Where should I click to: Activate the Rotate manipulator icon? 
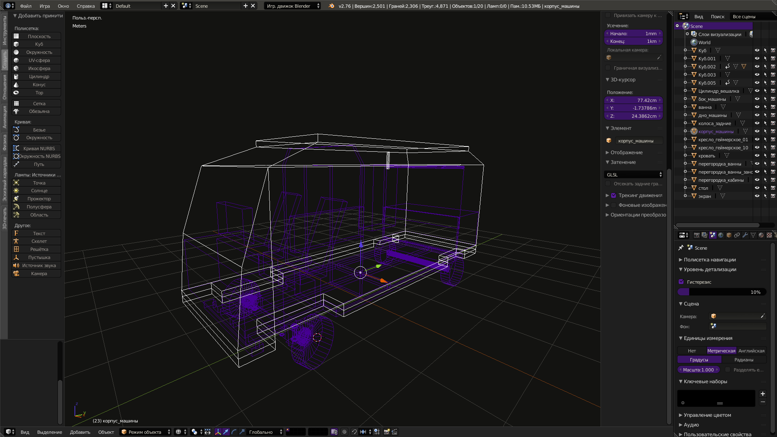[x=234, y=432]
